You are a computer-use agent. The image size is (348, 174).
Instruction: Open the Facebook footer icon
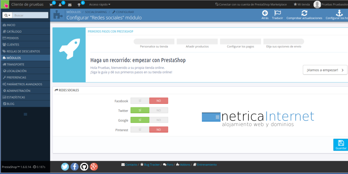tap(74, 167)
